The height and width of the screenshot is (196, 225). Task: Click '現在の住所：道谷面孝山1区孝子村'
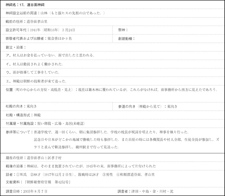[x=33, y=158]
